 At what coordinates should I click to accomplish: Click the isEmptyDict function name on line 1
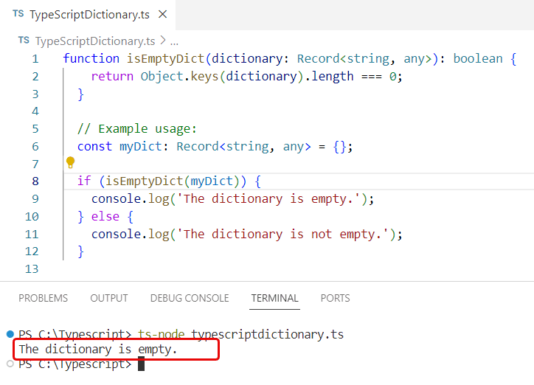[x=165, y=58]
